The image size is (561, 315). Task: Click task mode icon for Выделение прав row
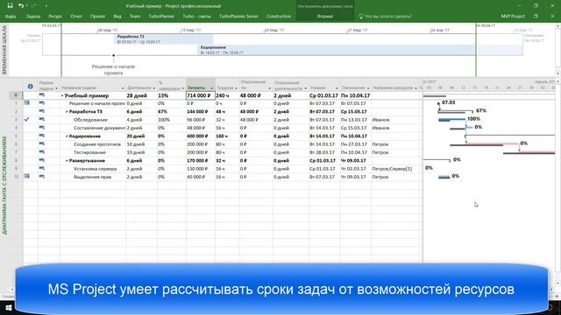pos(42,177)
